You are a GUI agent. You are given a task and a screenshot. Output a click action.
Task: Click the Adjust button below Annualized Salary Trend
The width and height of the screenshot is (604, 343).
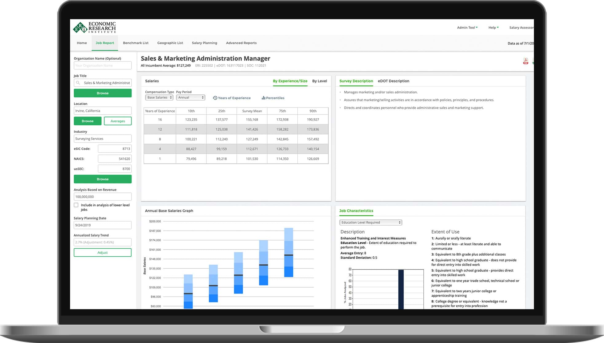pyautogui.click(x=102, y=252)
